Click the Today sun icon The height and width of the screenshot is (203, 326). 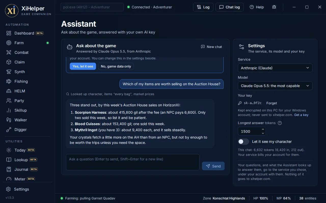[x=9, y=150]
